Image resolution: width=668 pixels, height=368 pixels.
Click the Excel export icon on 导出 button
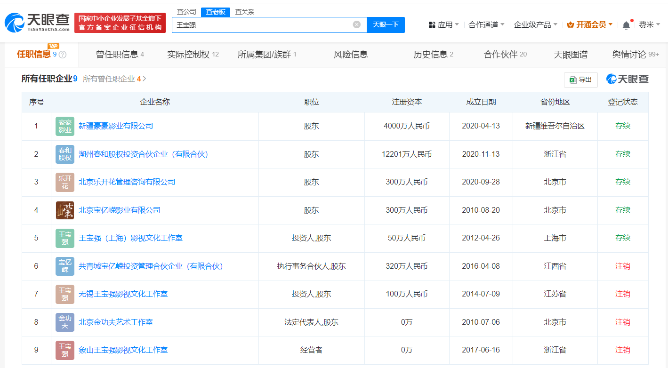572,80
